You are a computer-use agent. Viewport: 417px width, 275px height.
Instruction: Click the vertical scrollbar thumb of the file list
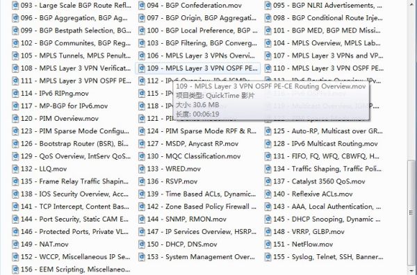(x=411, y=212)
